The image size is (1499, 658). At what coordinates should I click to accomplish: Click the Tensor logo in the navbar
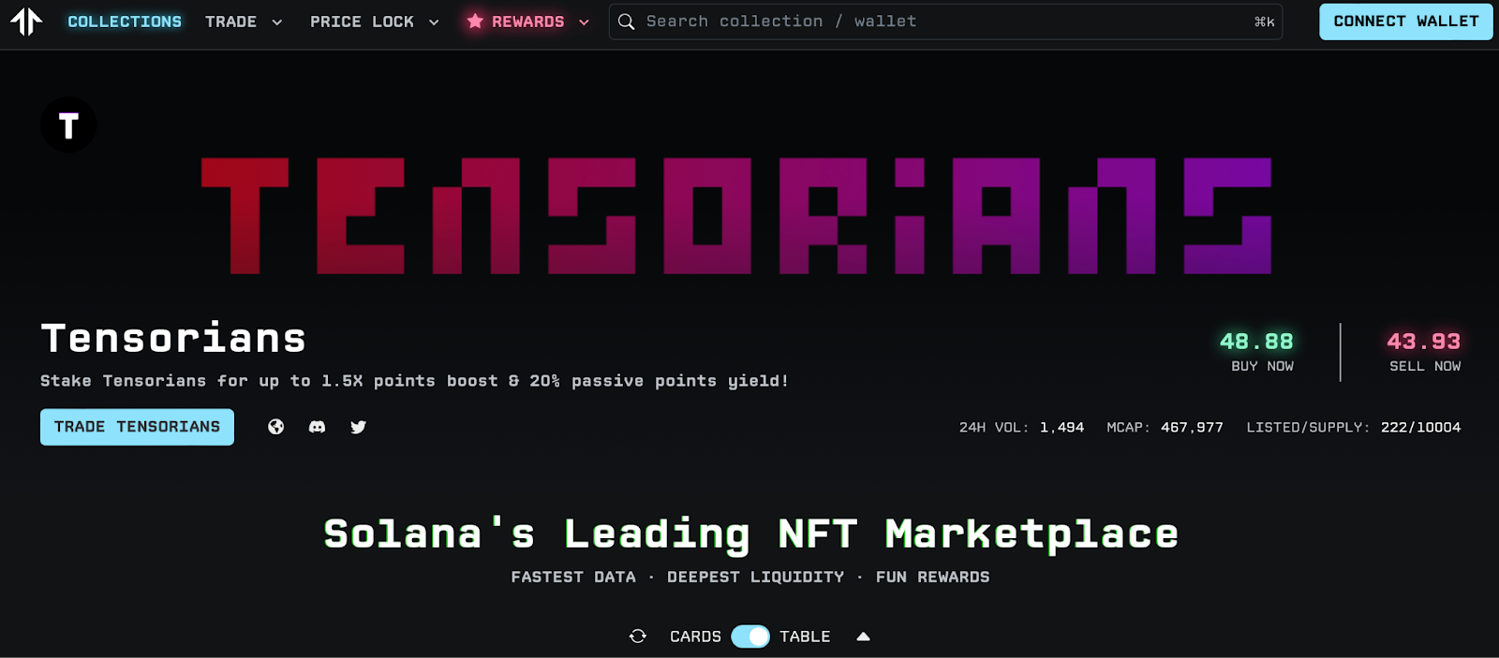coord(26,21)
